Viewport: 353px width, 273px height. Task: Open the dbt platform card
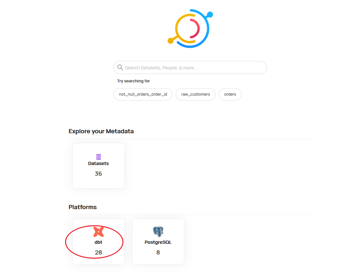[98, 242]
